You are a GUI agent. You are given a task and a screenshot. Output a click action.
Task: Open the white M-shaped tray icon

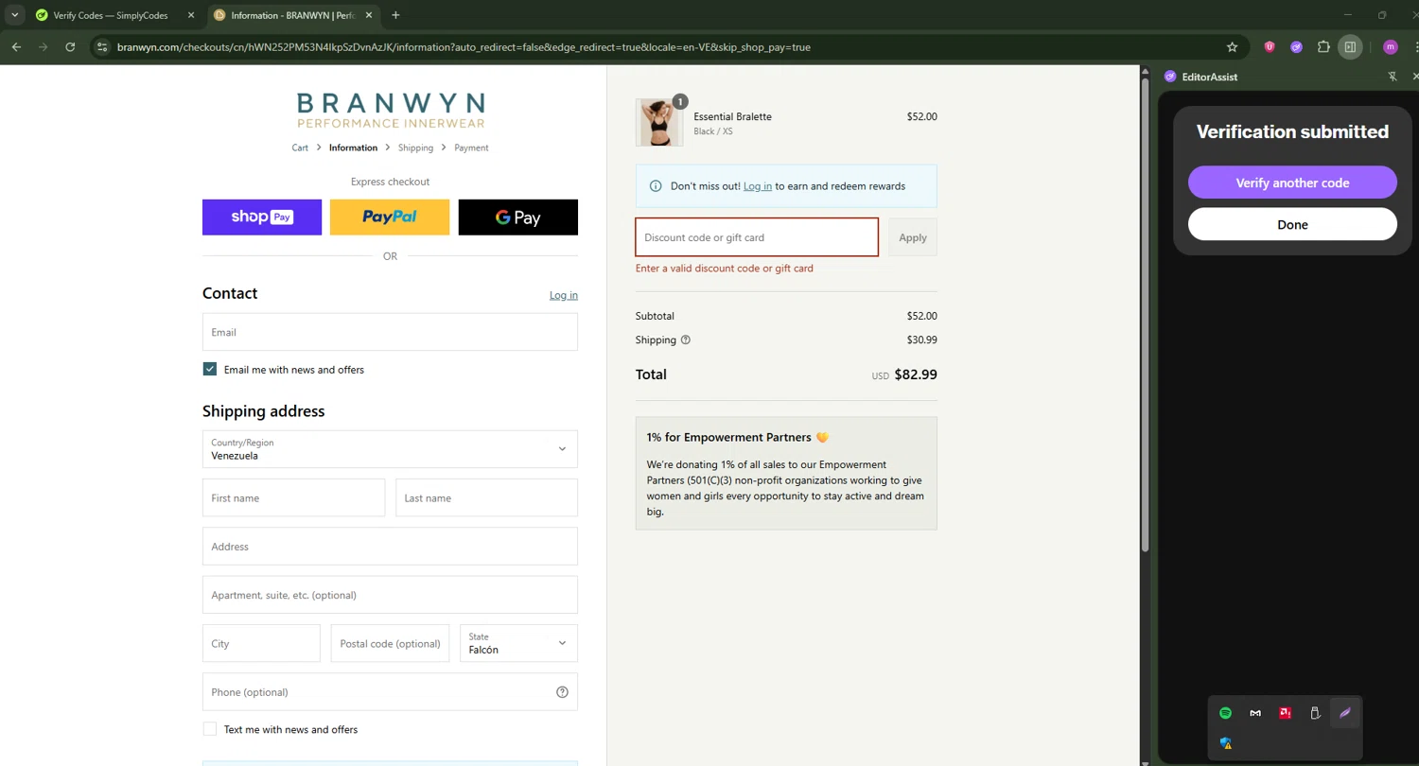click(x=1255, y=713)
